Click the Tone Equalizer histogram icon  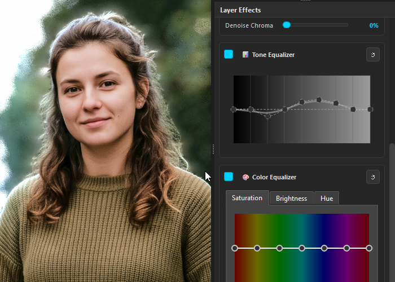(245, 55)
